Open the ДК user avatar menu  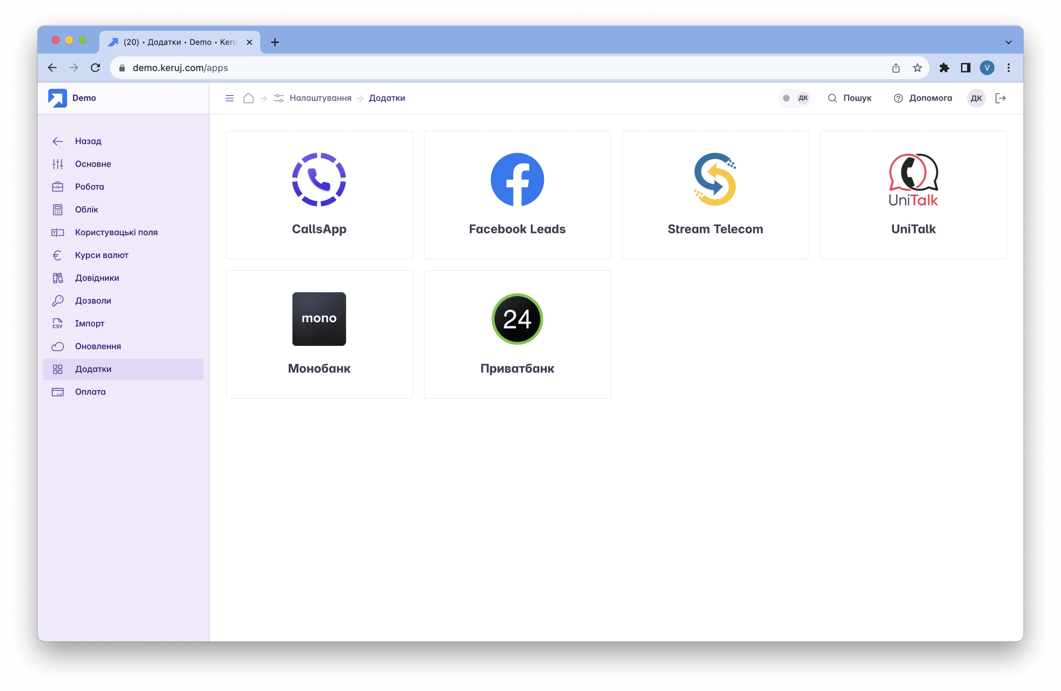click(976, 98)
